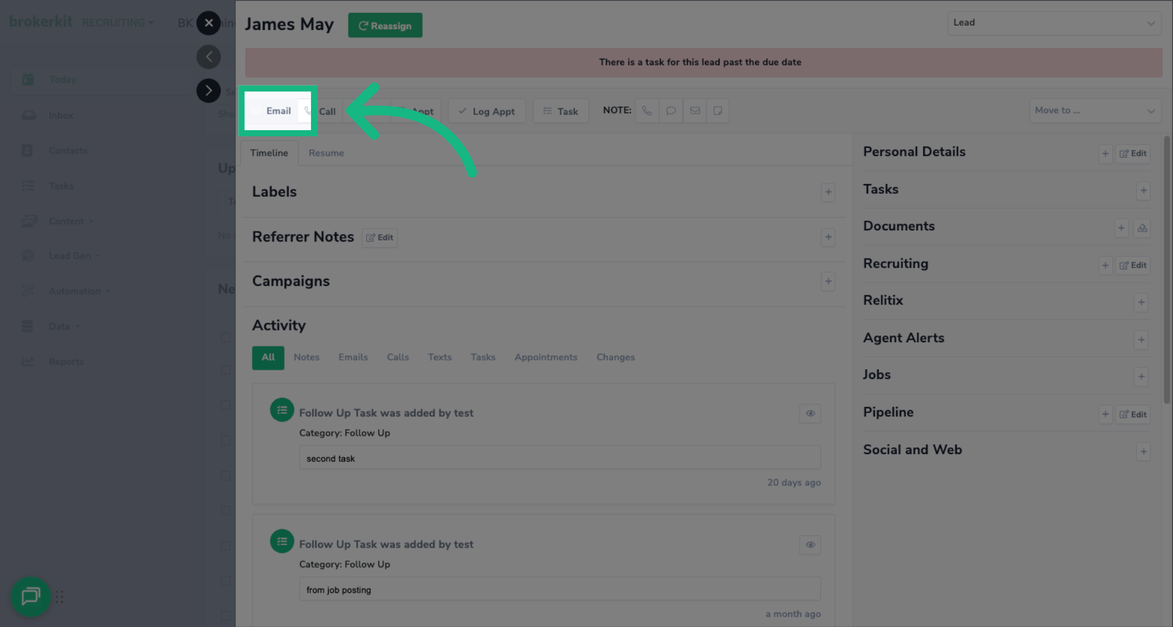Select the text message note icon
Image resolution: width=1173 pixels, height=627 pixels.
click(671, 111)
